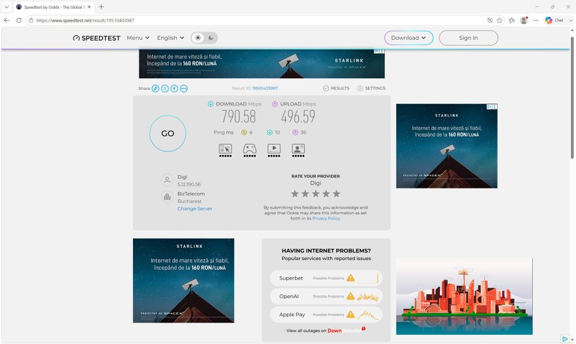Click the Superbet warning triangle icon
The image size is (576, 344).
pos(350,278)
